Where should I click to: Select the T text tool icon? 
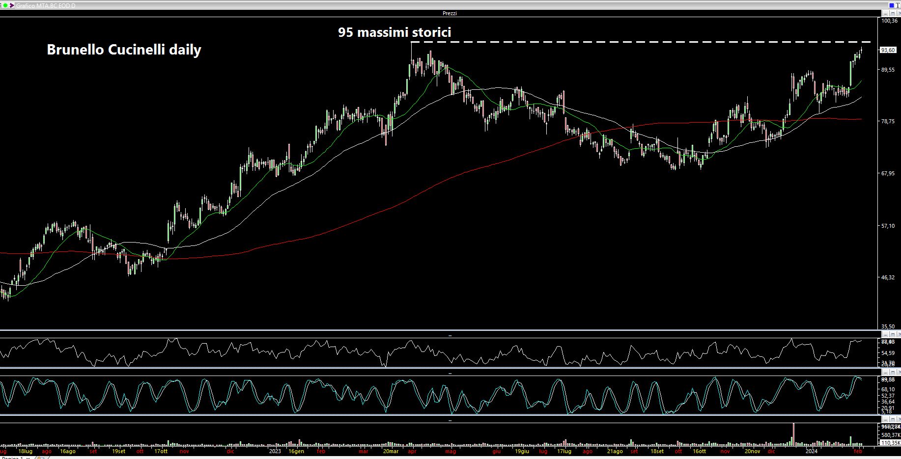pyautogui.click(x=898, y=5)
